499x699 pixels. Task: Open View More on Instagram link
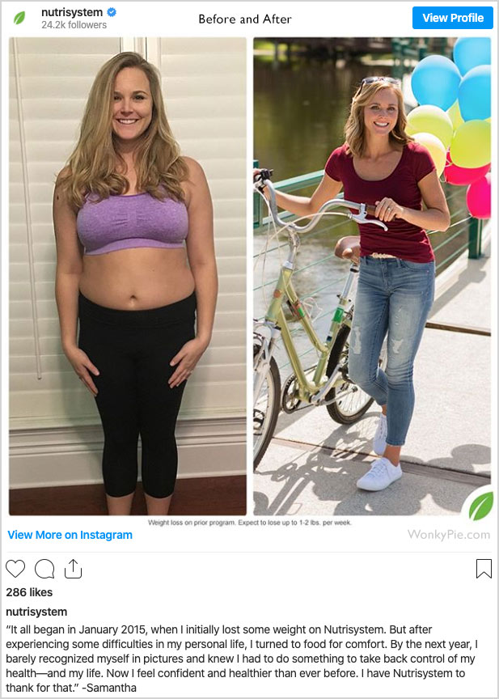click(x=70, y=535)
